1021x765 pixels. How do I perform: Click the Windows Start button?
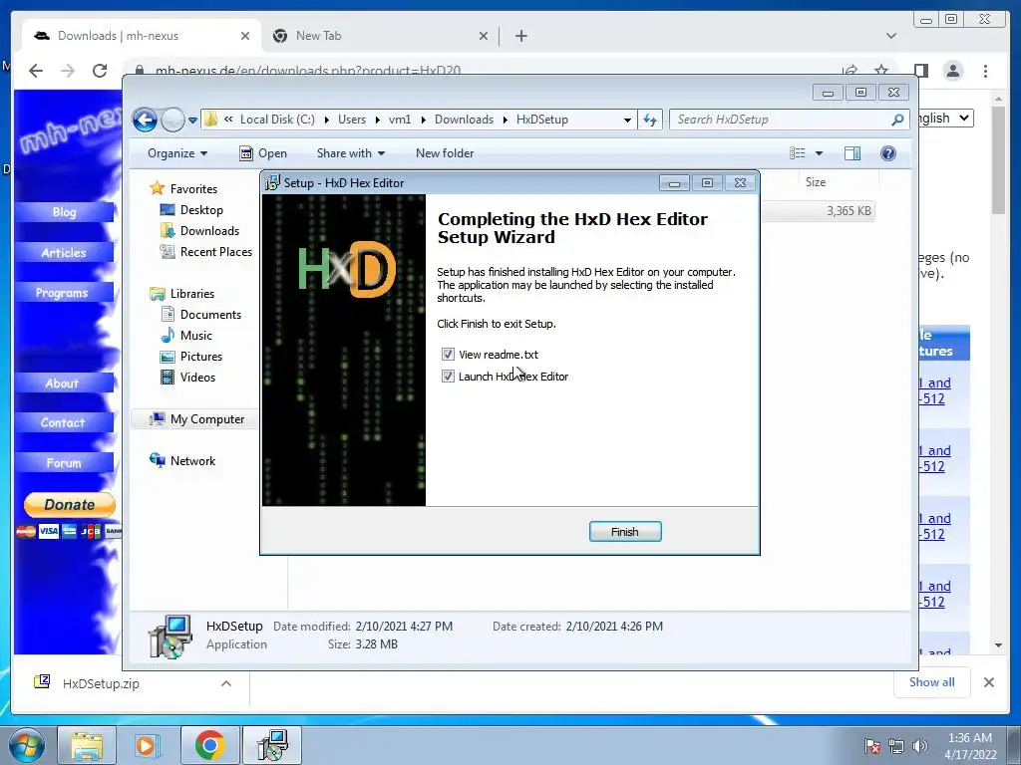(x=27, y=745)
